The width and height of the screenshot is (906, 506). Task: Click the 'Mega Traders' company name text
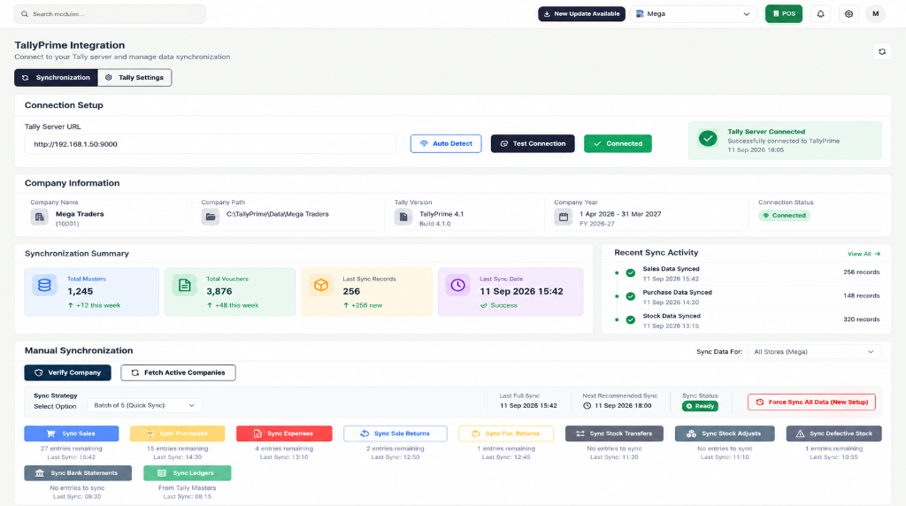80,214
